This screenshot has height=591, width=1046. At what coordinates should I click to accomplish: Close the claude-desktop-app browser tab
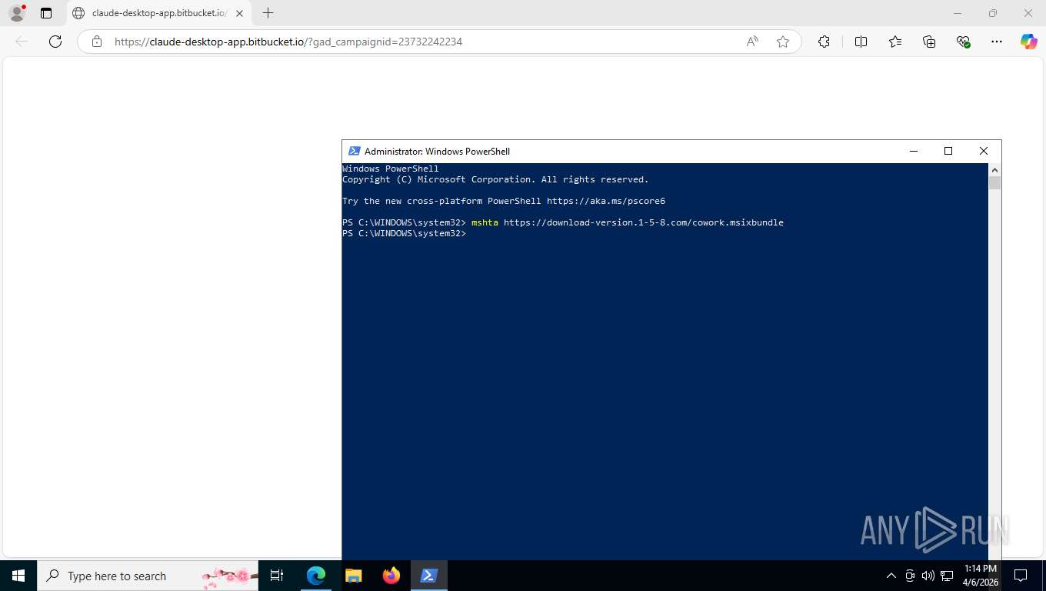(x=240, y=13)
